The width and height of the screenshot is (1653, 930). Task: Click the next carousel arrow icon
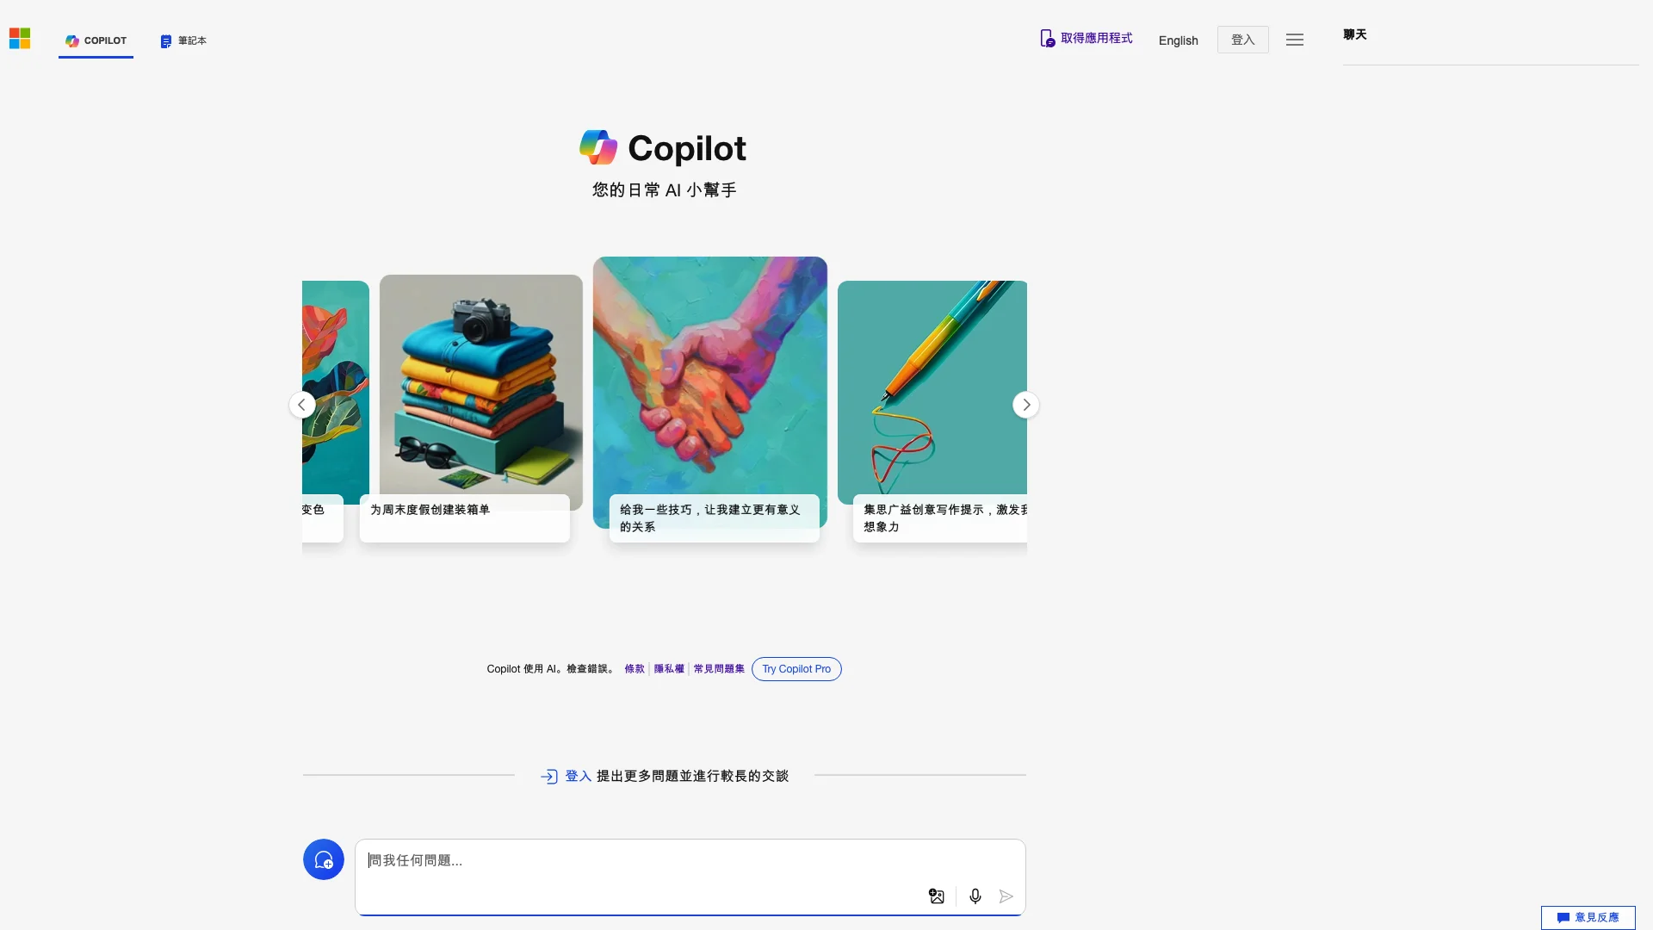[1026, 406]
